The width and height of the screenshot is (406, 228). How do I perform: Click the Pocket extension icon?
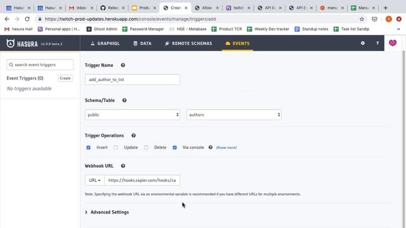coord(374,19)
